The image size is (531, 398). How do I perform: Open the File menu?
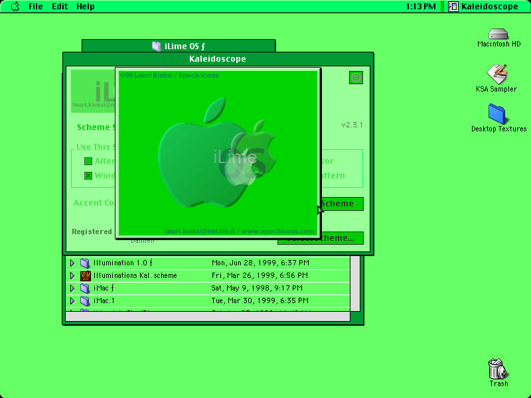click(36, 7)
